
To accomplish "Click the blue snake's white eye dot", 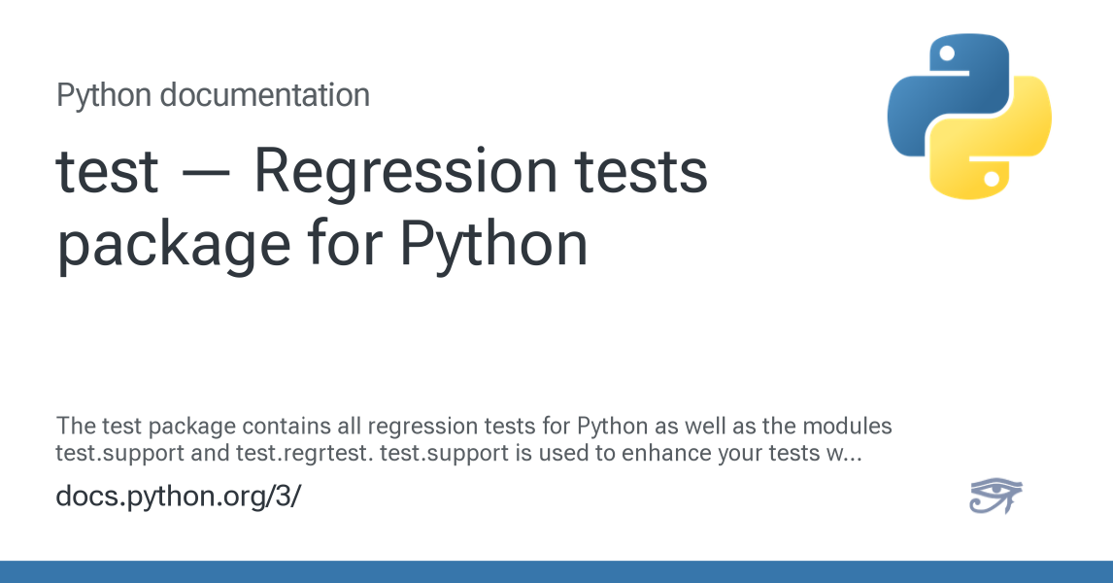I will (946, 53).
